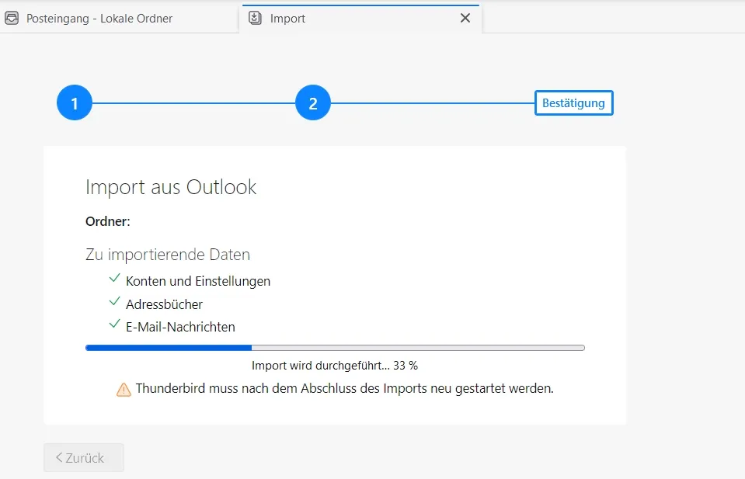Click the import icon on Import tab
Screen dimensions: 745x479
[255, 18]
